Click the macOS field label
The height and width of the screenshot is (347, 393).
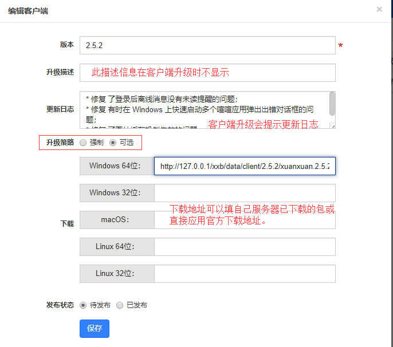pos(117,220)
